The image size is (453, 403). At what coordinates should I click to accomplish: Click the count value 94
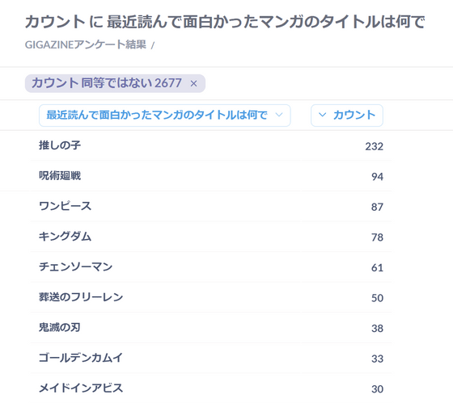(x=377, y=177)
